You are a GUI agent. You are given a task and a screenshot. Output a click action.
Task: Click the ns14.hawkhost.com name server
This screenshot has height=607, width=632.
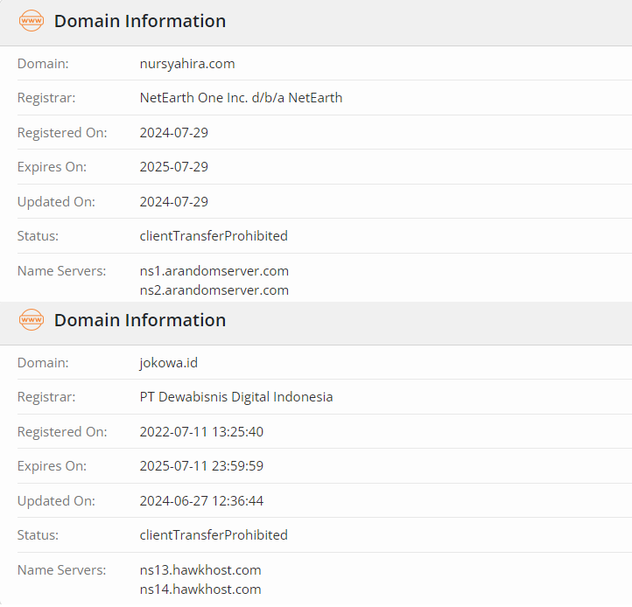tap(200, 590)
